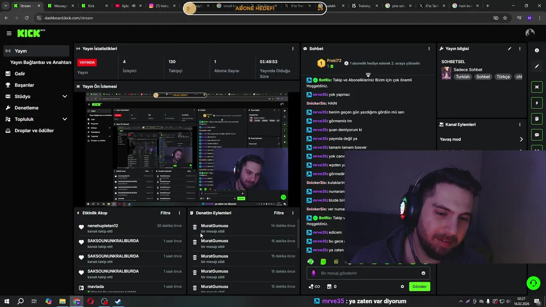Click the YAYINDA live status badge

pos(87,62)
